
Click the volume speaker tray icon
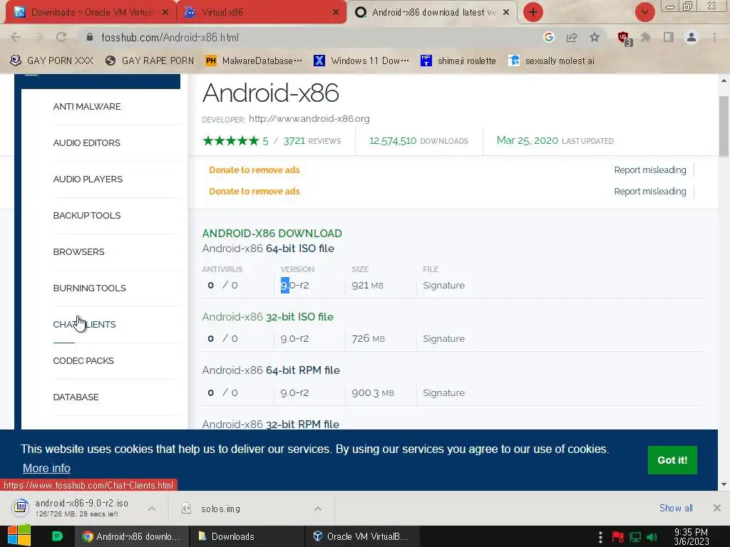[652, 537]
